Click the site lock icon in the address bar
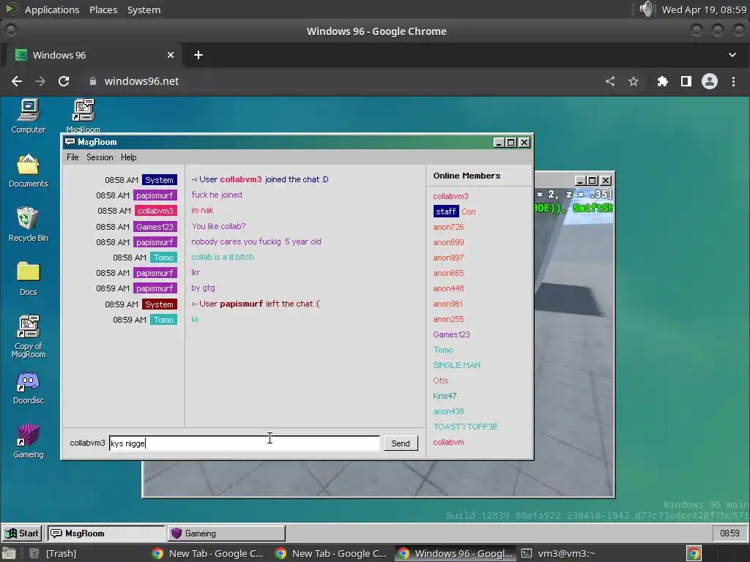Image resolution: width=750 pixels, height=562 pixels. click(93, 81)
